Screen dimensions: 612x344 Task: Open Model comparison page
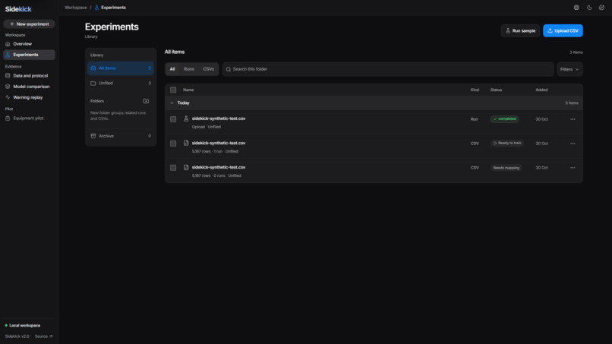coord(30,87)
